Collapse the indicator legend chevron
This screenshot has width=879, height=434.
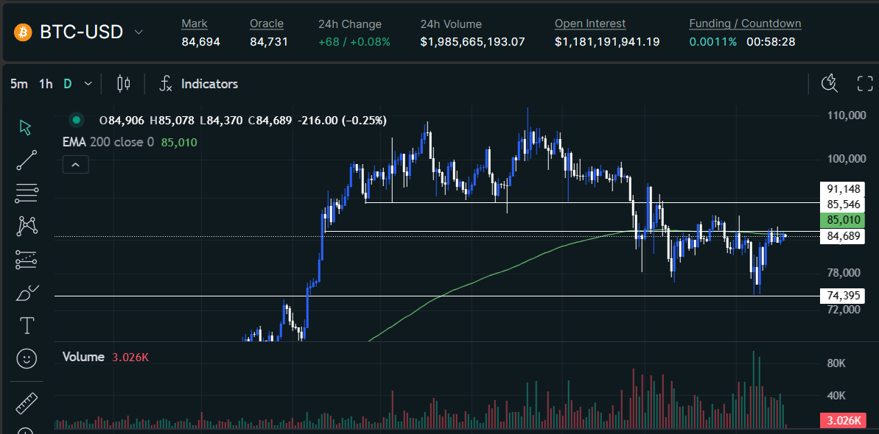point(76,165)
